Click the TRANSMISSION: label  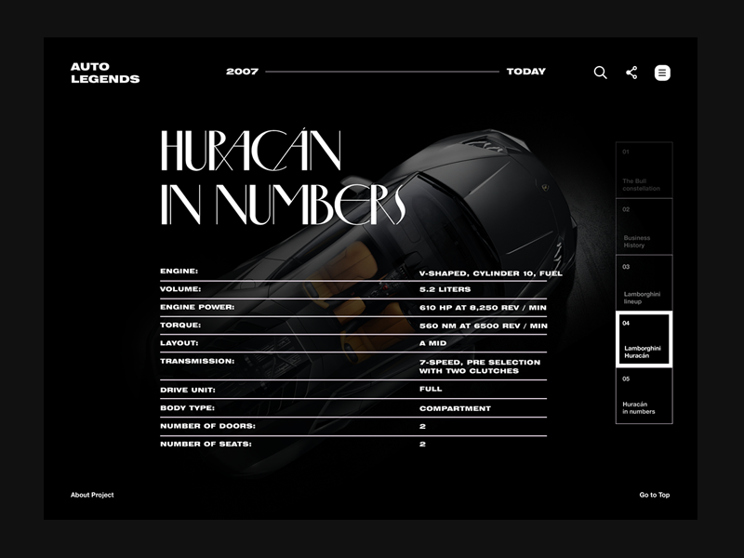click(197, 361)
